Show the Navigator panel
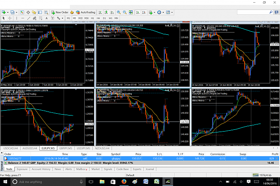 pos(34,12)
